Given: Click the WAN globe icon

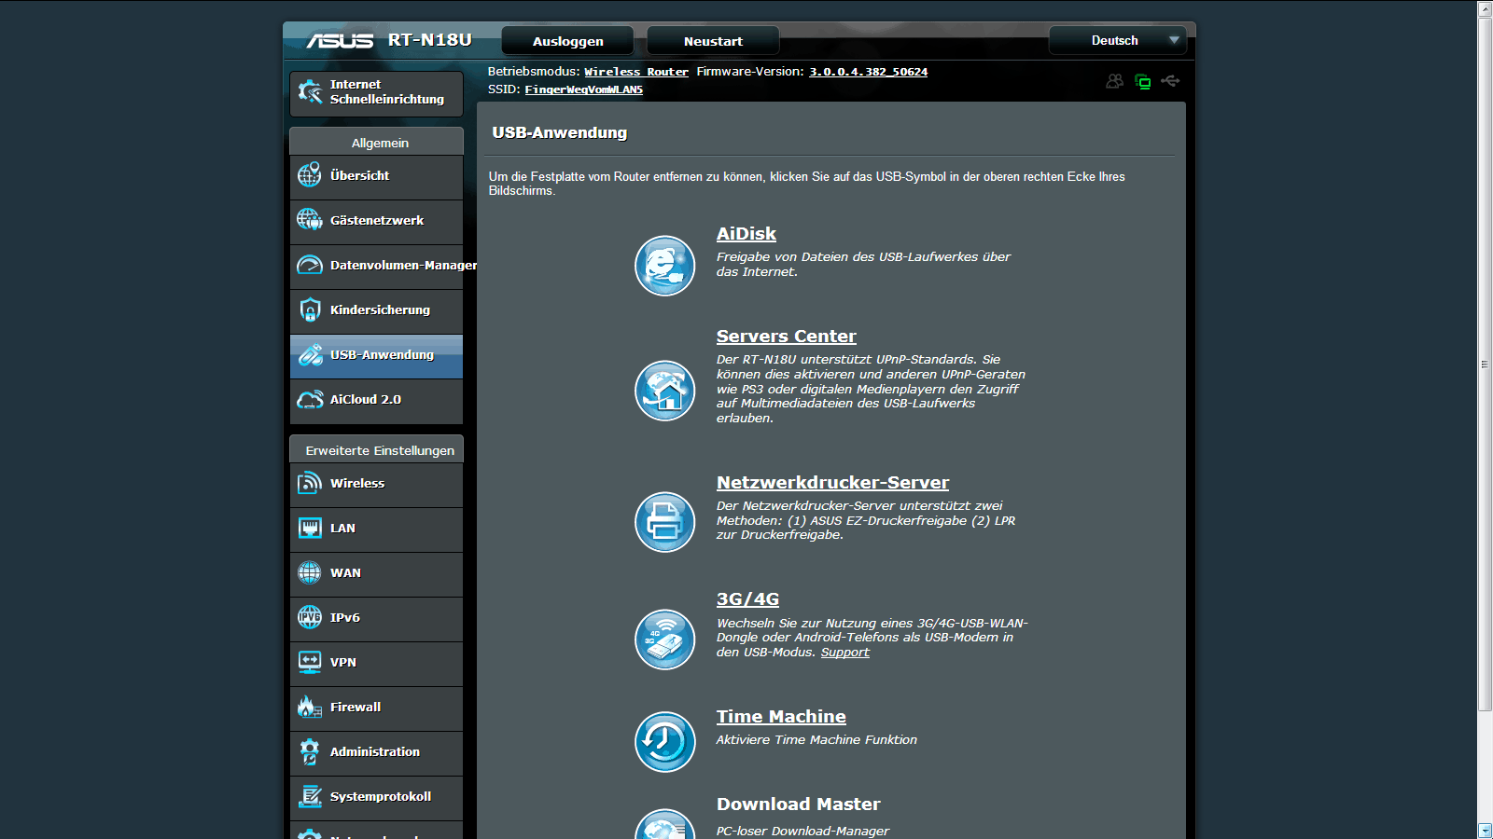Looking at the screenshot, I should click(310, 572).
